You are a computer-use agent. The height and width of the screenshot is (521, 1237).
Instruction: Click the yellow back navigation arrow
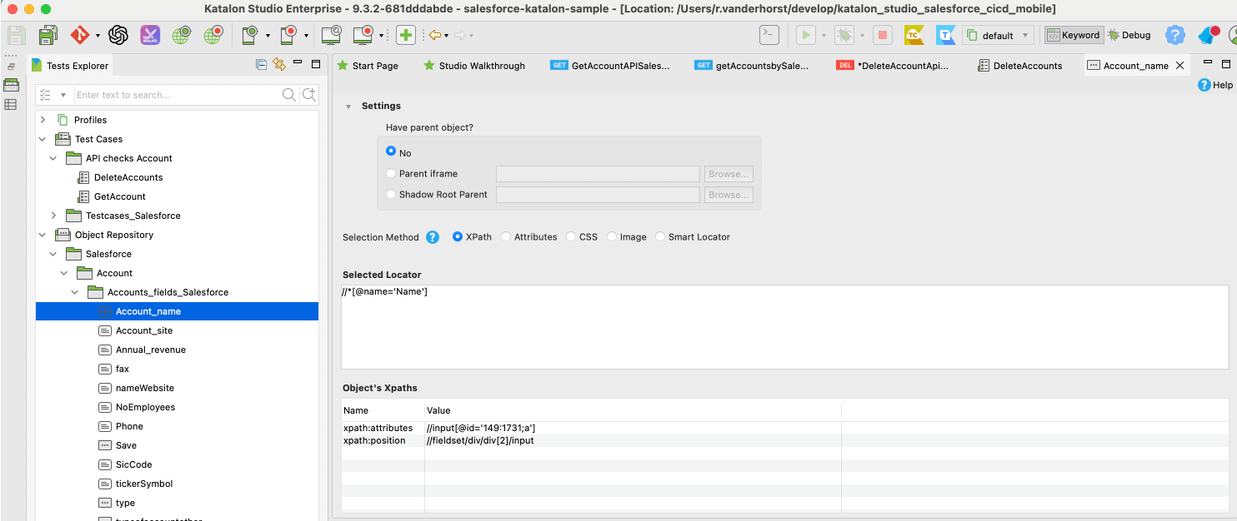434,35
